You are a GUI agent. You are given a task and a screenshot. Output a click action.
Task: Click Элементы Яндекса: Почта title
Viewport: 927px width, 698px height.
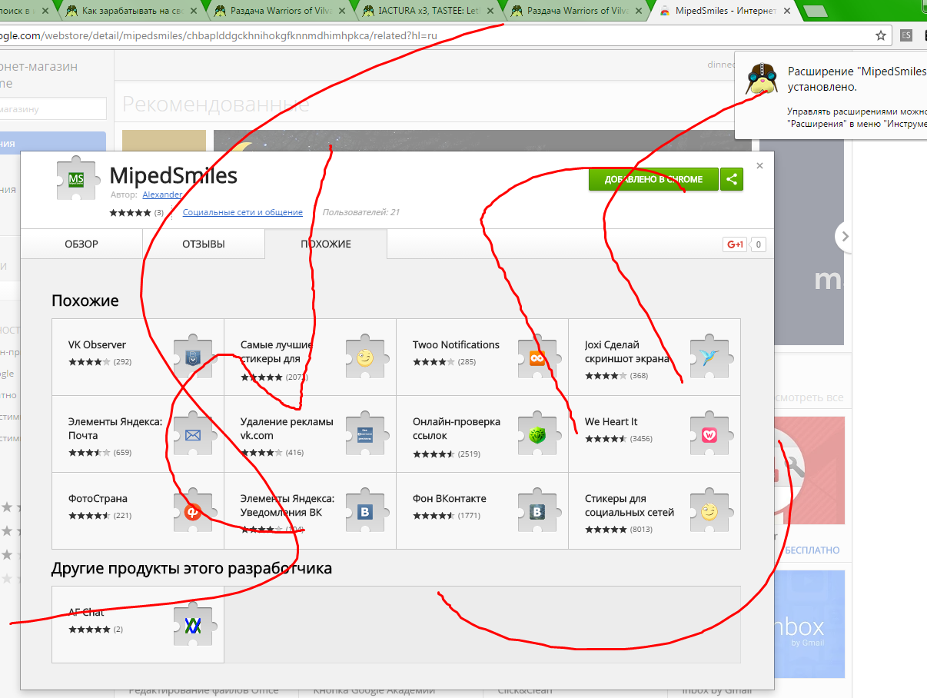click(x=115, y=428)
